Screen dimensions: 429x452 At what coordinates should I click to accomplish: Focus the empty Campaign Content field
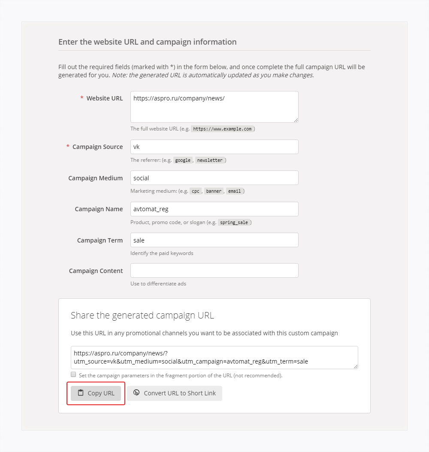[x=214, y=270]
